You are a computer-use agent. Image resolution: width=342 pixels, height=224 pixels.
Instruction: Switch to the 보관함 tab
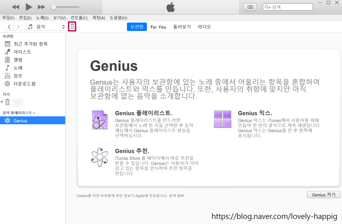137,27
